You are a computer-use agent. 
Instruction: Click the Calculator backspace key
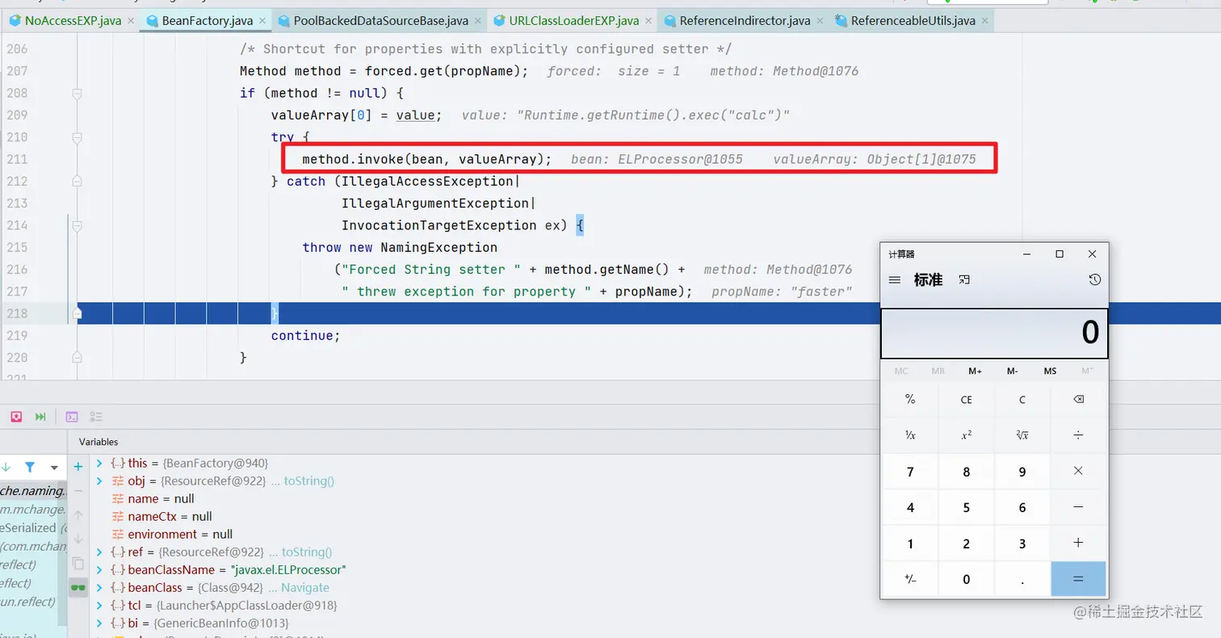click(1078, 400)
